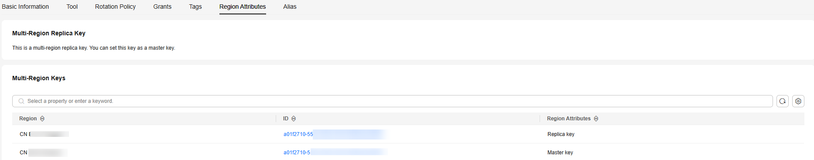Screen dimensions: 814x160
Task: Select the Master key row cell
Action: [560, 153]
